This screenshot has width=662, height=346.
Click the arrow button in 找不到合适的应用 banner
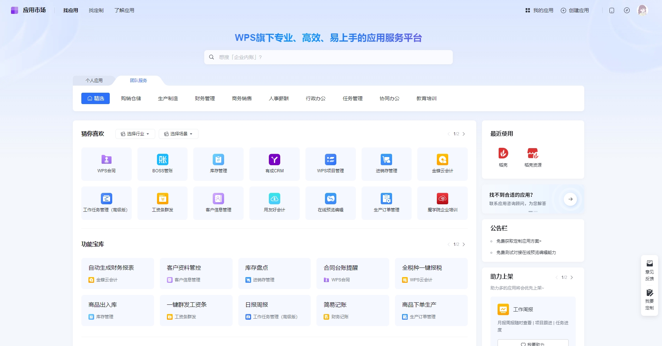click(x=570, y=199)
